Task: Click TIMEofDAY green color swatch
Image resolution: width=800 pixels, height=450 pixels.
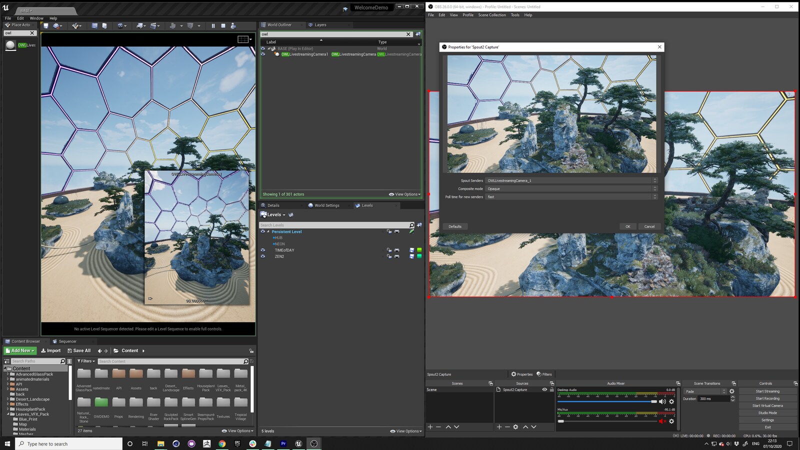Action: [419, 250]
